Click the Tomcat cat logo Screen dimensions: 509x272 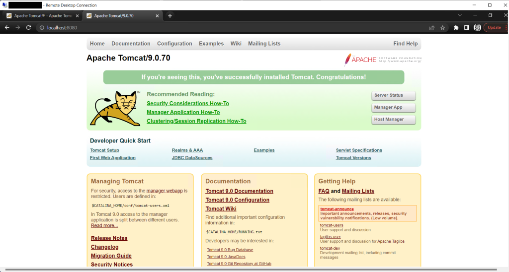115,108
